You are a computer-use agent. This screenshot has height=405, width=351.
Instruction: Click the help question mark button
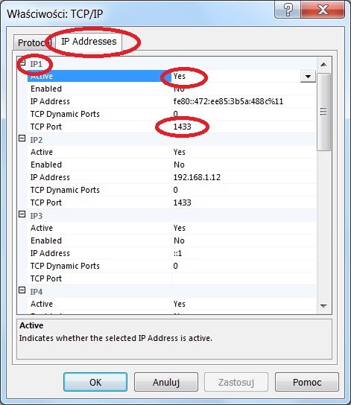(x=288, y=10)
